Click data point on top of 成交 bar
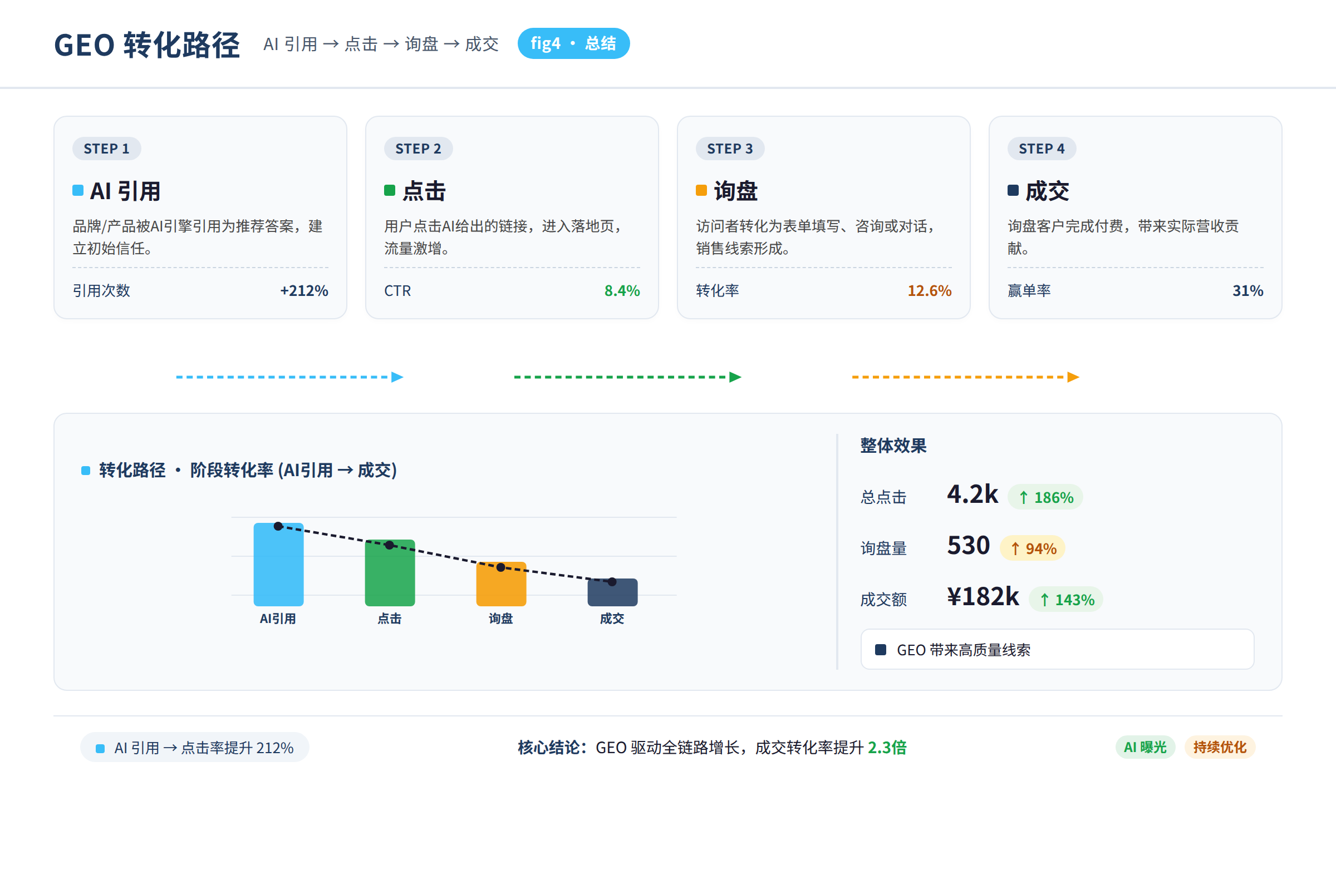Image resolution: width=1336 pixels, height=890 pixels. pos(612,582)
